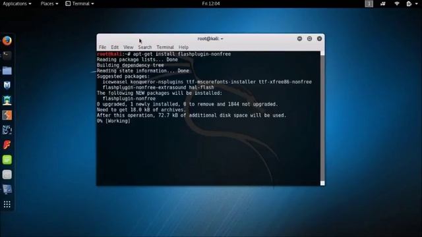Launch Maltego from the dock
This screenshot has height=237, width=422.
coord(7,130)
